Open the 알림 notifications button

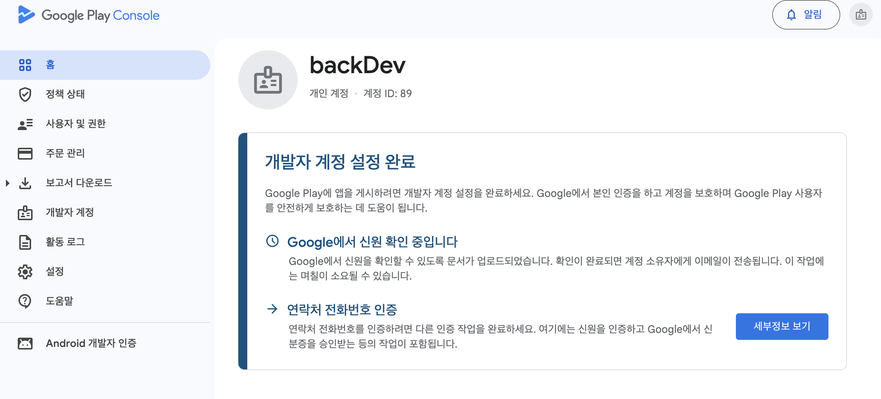(805, 15)
